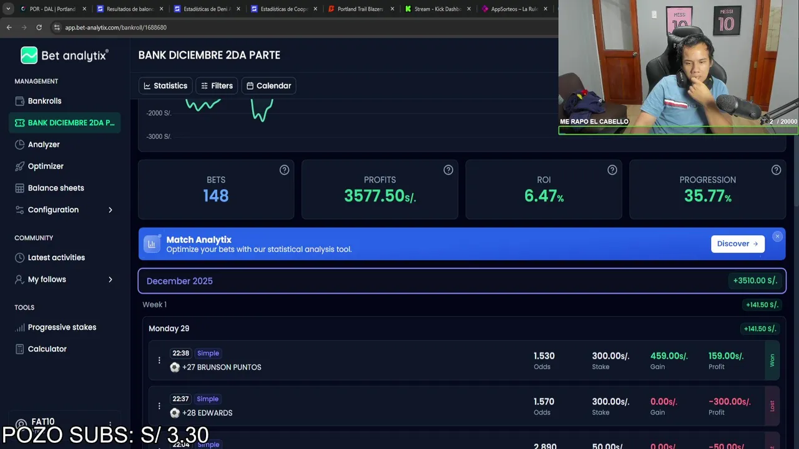
Task: Click the address bar URL
Action: 115,27
